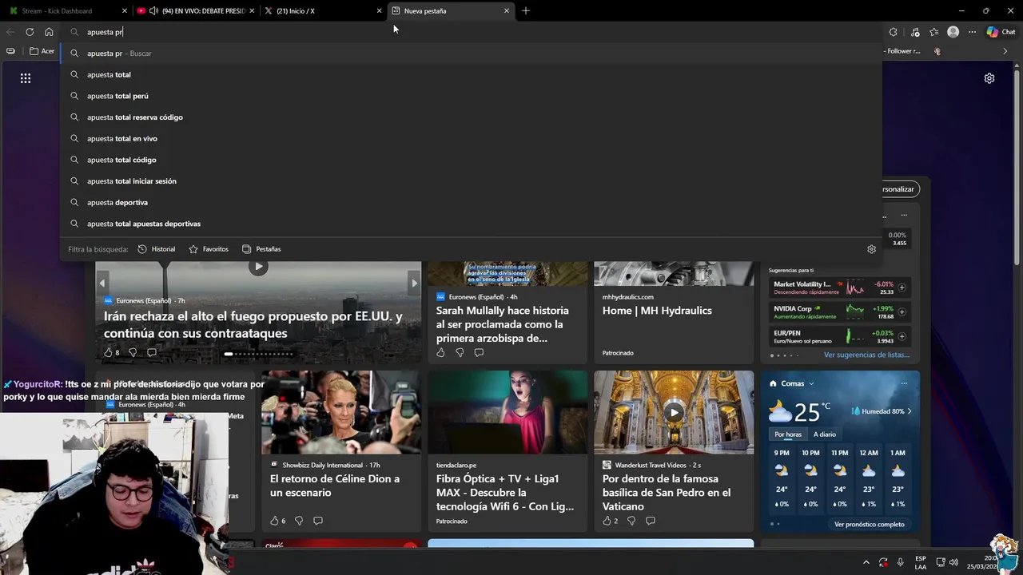This screenshot has width=1023, height=575.
Task: Open a new browser tab with plus
Action: (526, 11)
